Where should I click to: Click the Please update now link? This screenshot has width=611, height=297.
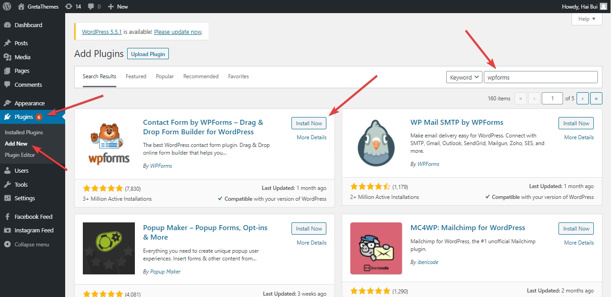(177, 32)
